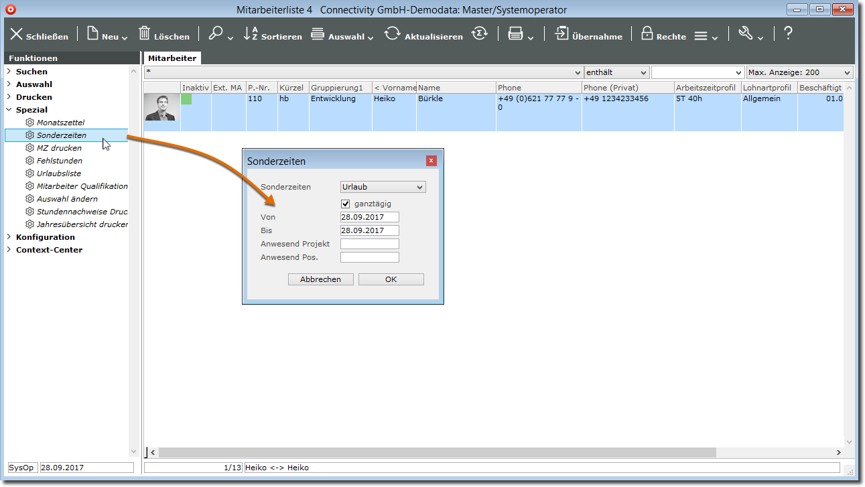This screenshot has height=487, width=865.
Task: Open the 'enthält' filter dropdown
Action: (x=616, y=72)
